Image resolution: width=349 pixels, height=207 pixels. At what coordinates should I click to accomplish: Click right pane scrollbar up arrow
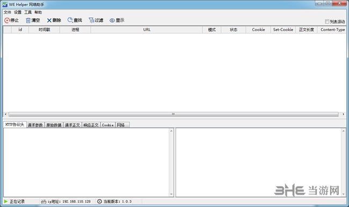pyautogui.click(x=344, y=131)
